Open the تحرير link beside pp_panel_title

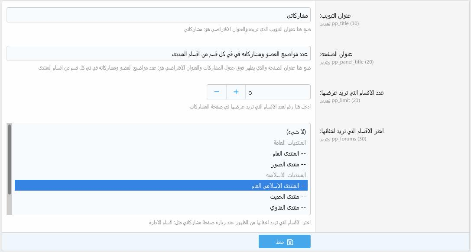(325, 62)
